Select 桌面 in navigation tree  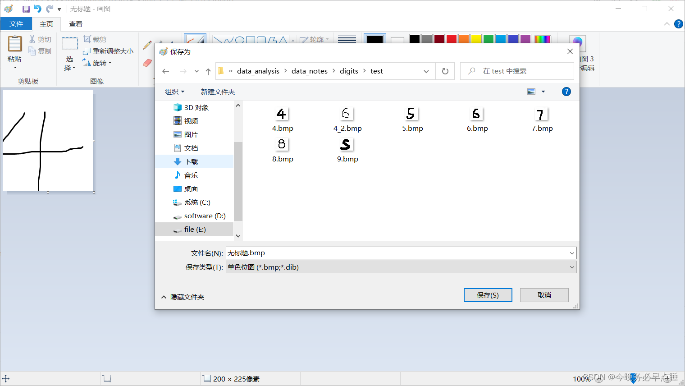[195, 188]
